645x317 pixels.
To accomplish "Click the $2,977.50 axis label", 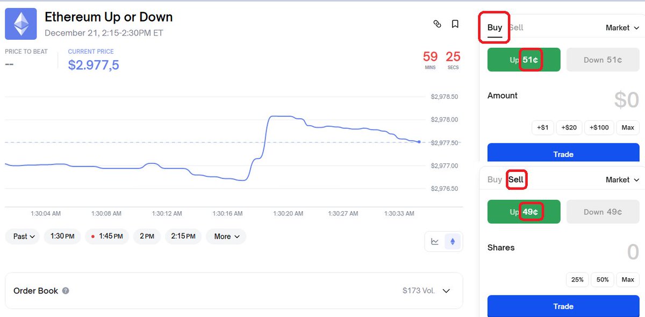I will pos(445,143).
